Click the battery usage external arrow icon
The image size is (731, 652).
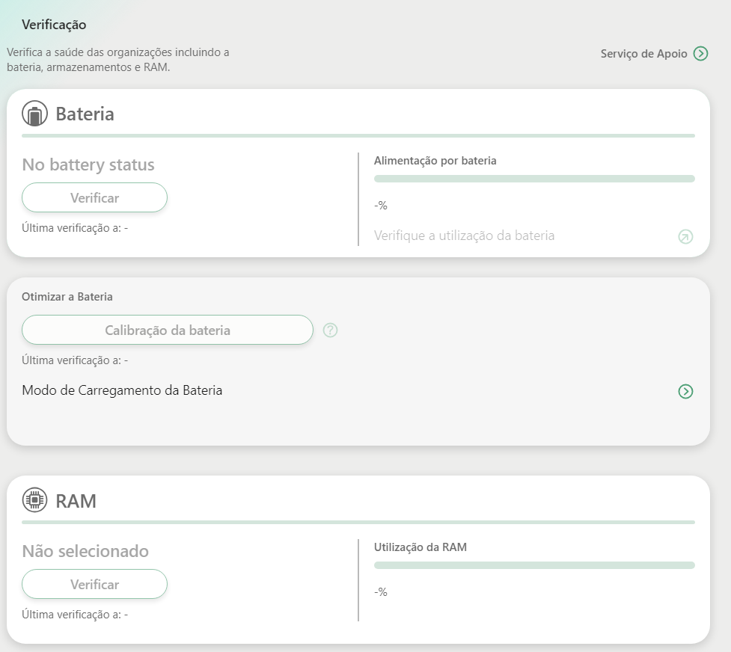(x=685, y=237)
